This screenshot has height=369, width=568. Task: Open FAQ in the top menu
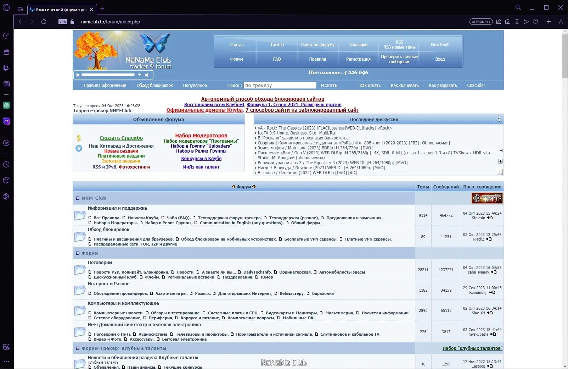coord(277,59)
